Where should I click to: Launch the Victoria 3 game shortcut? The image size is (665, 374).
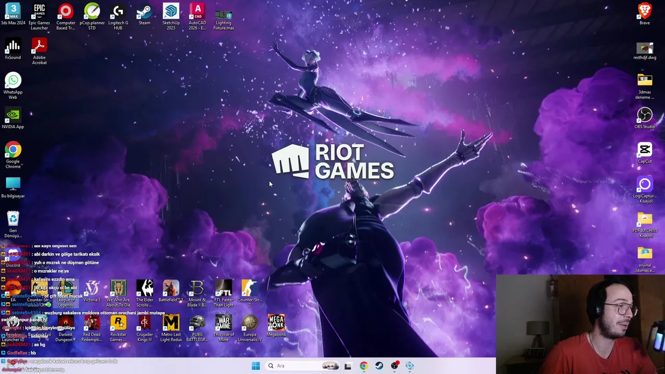point(92,291)
